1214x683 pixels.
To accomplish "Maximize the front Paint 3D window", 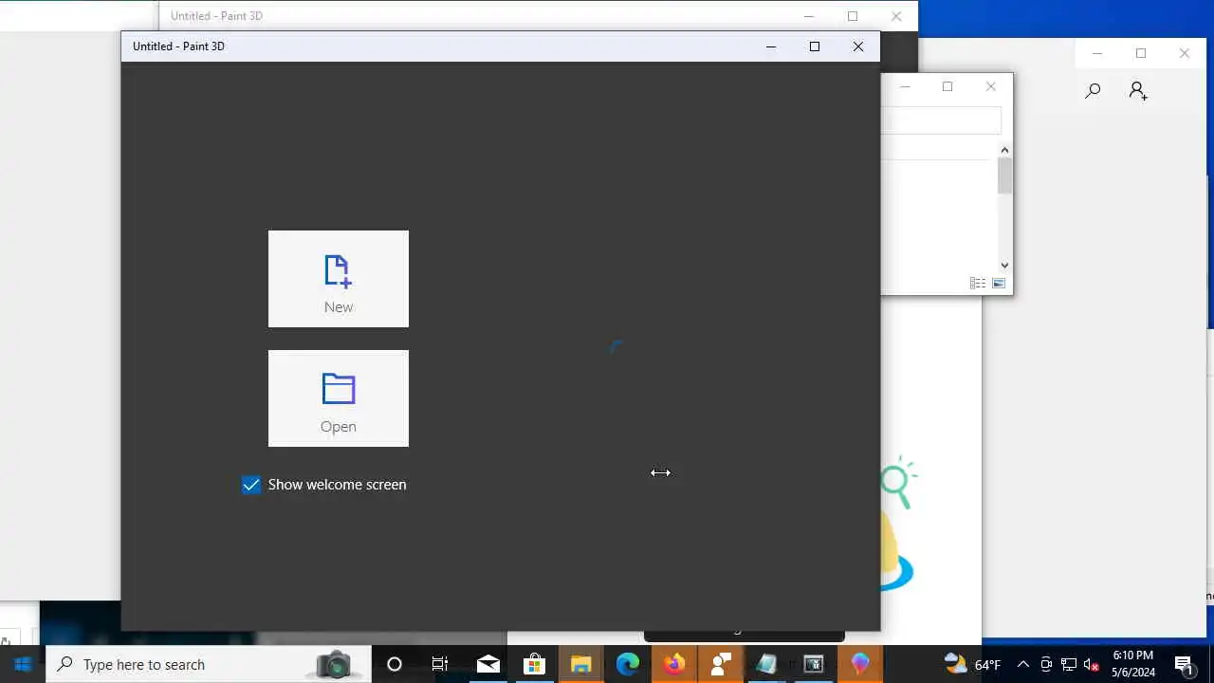I will click(x=815, y=46).
